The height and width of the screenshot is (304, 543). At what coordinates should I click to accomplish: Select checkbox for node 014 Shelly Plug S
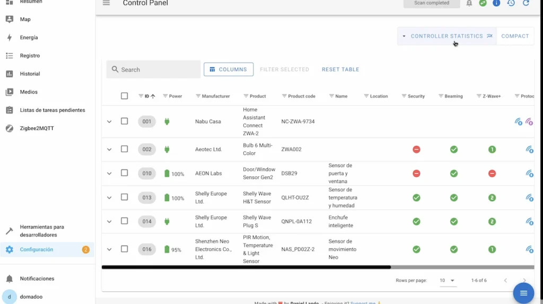(x=124, y=221)
